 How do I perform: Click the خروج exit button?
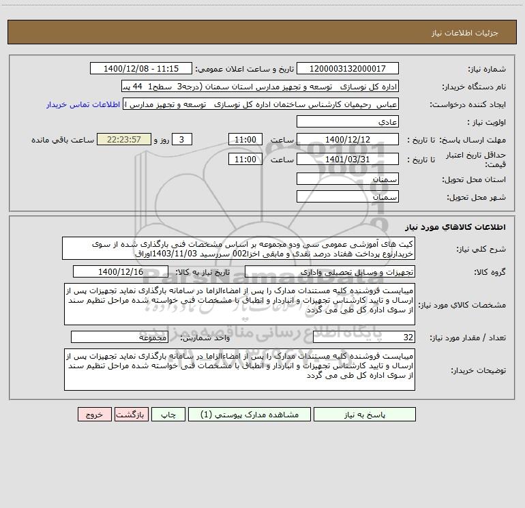coord(94,414)
